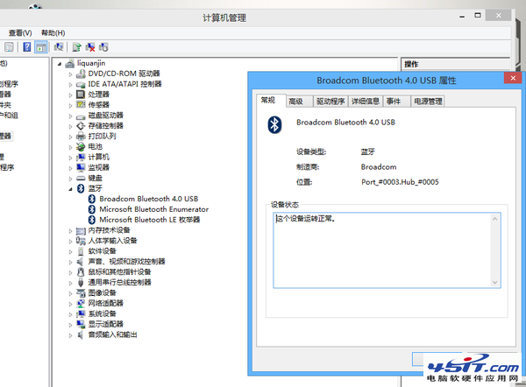Close the Broadcom Bluetooth properties dialog

pyautogui.click(x=513, y=78)
